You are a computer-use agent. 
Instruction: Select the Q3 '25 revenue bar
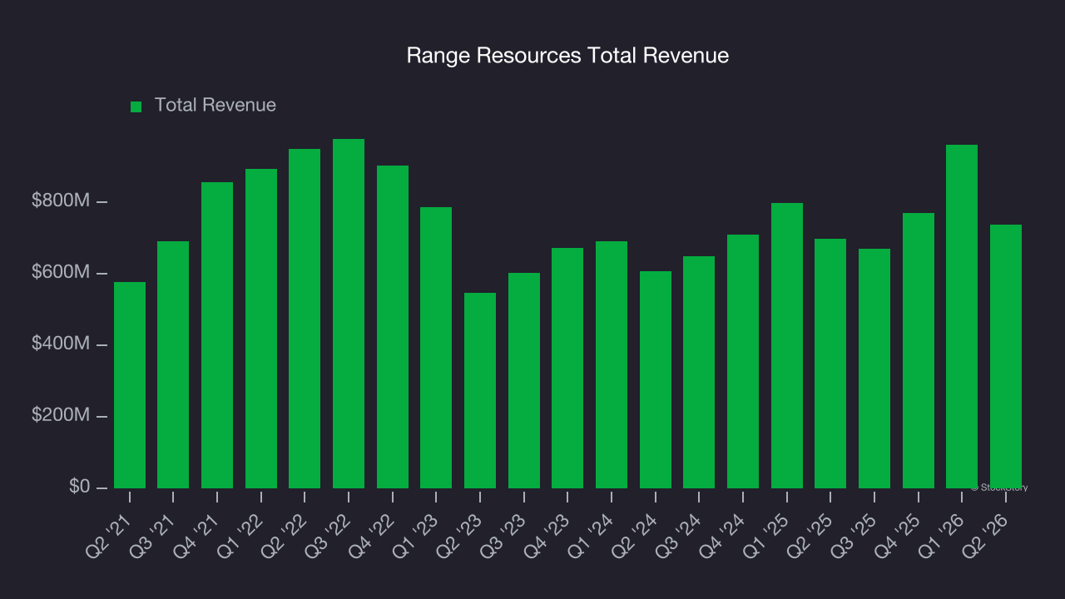click(x=874, y=369)
